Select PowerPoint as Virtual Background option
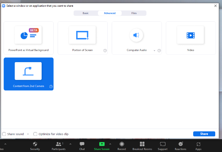 click(28, 38)
